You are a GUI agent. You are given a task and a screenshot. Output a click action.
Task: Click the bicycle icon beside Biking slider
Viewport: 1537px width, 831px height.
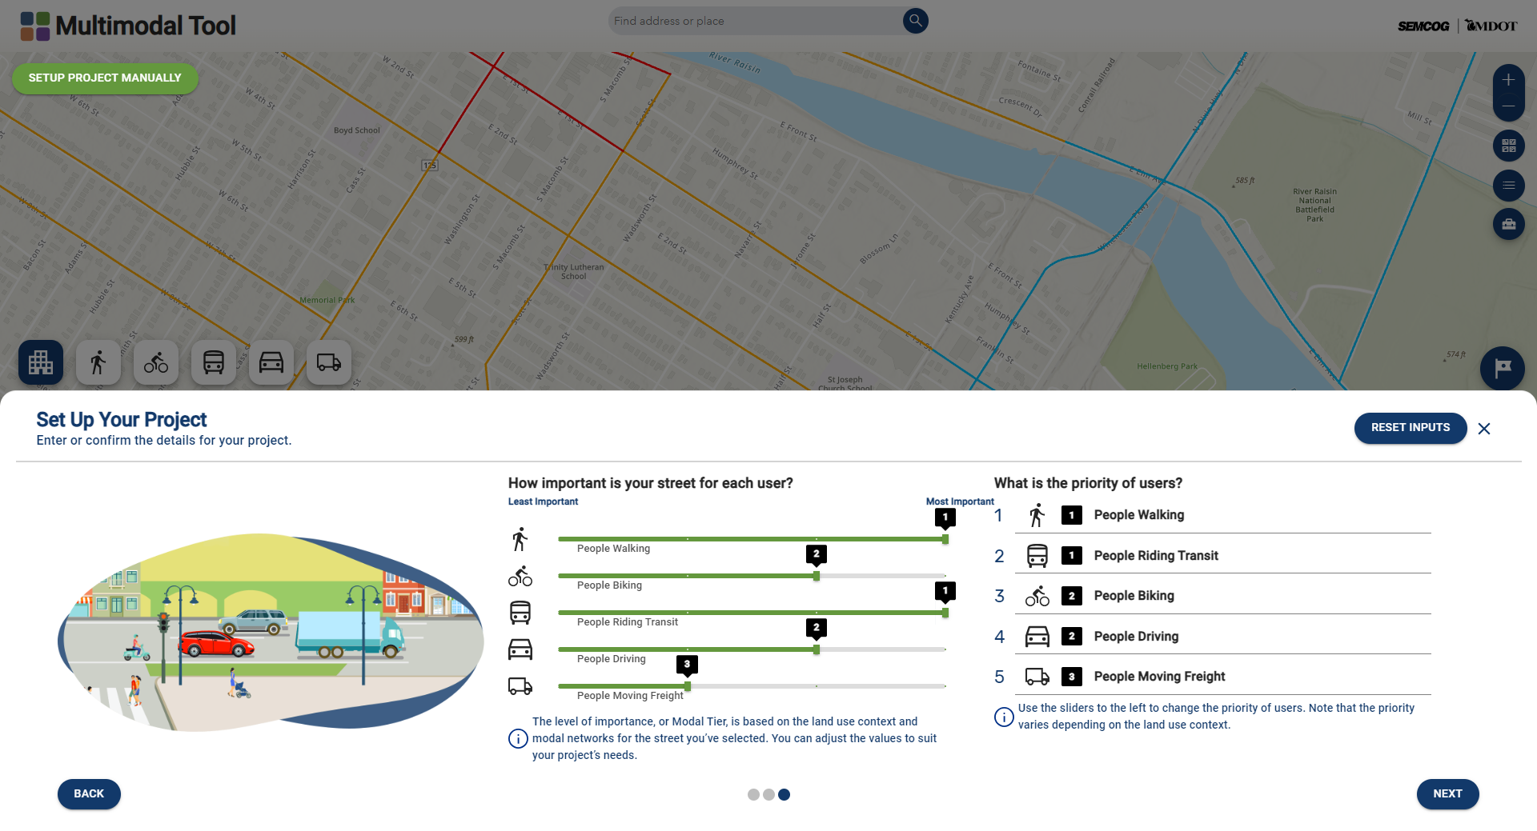click(x=520, y=577)
